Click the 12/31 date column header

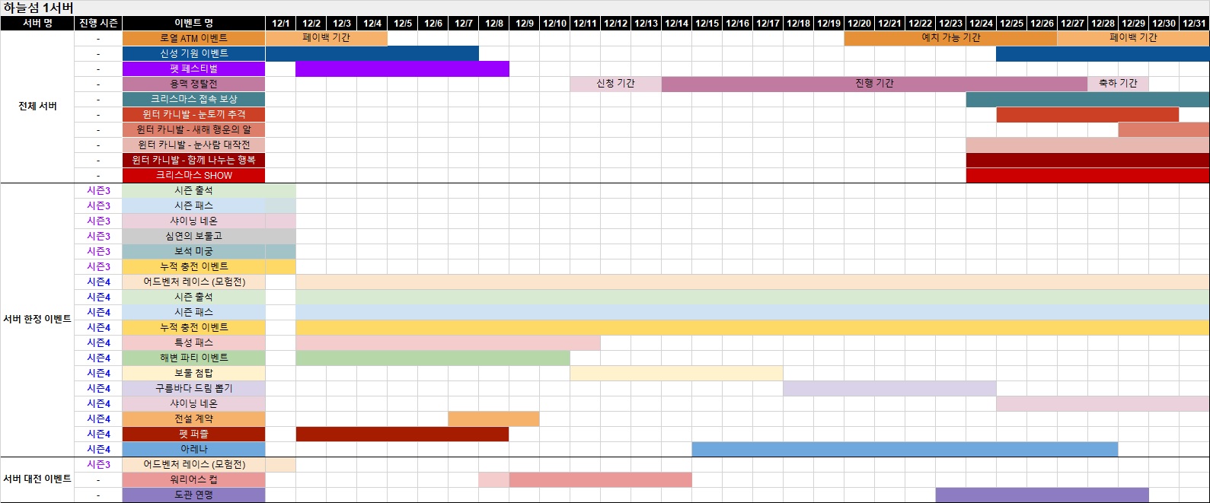(1194, 24)
